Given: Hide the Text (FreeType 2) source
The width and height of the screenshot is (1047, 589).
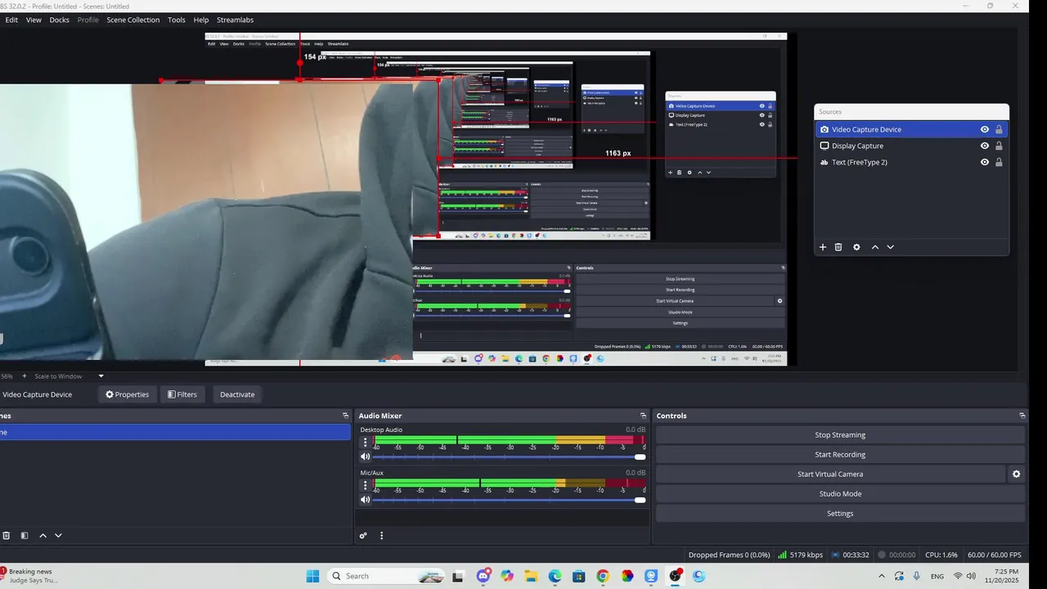Looking at the screenshot, I should [x=985, y=162].
